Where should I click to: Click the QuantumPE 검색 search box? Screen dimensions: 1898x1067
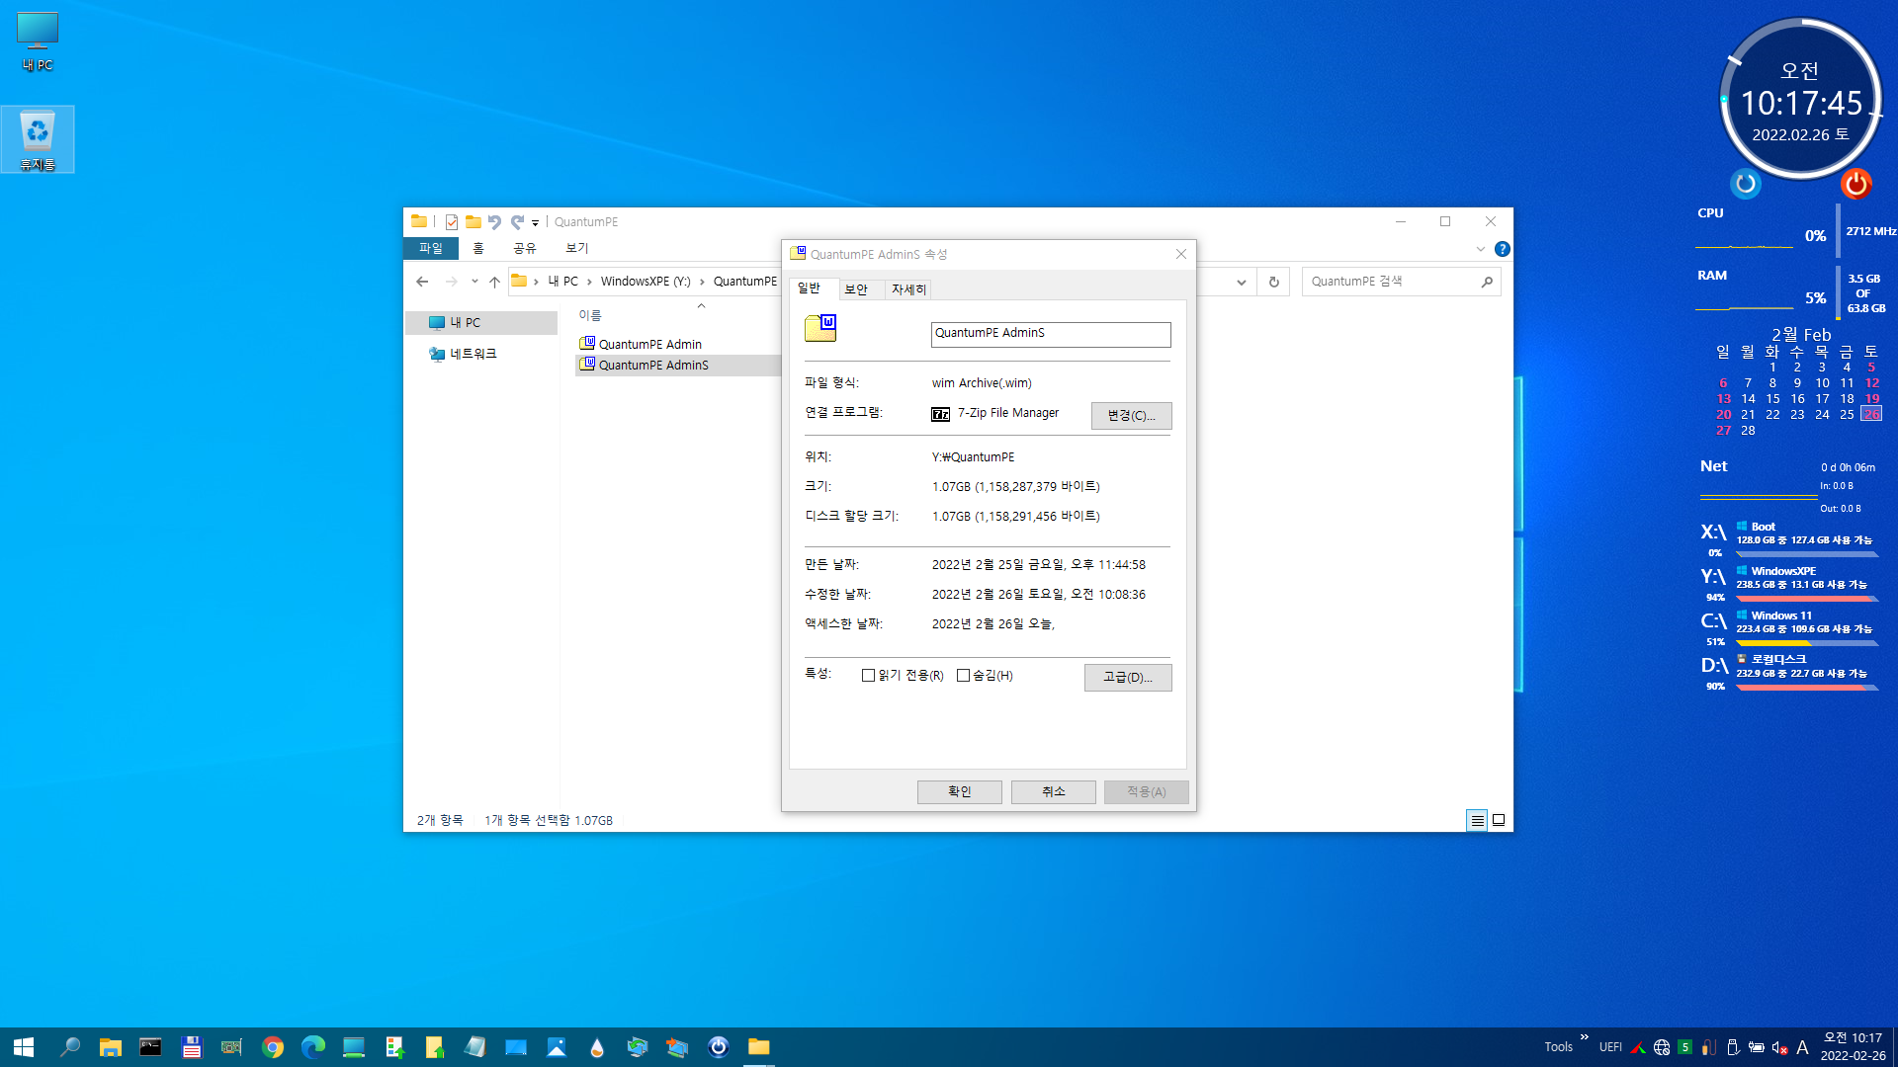(x=1401, y=282)
